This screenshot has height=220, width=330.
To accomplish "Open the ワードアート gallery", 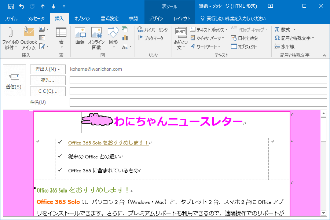I will [205, 47].
